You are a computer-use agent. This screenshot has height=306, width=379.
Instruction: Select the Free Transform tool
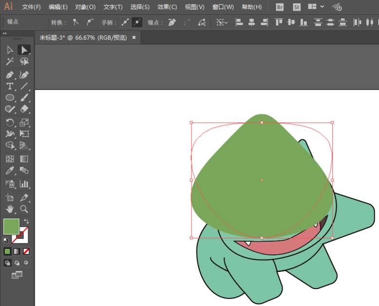[x=24, y=134]
